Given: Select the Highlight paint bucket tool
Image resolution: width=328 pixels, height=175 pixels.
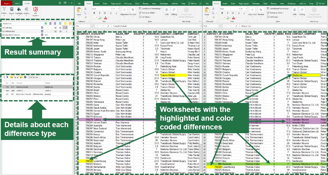Looking at the screenshot, I should [x=19, y=11].
